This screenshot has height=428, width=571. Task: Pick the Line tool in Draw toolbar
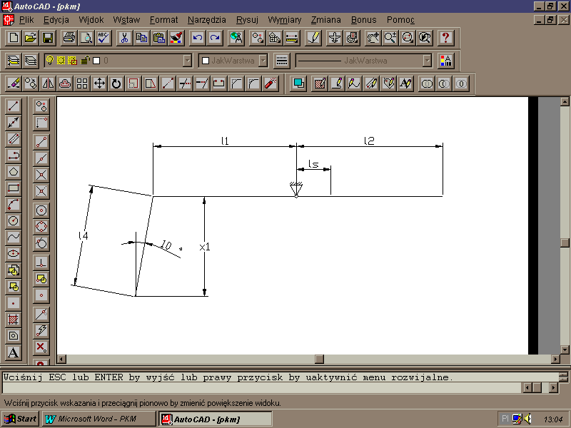click(14, 106)
